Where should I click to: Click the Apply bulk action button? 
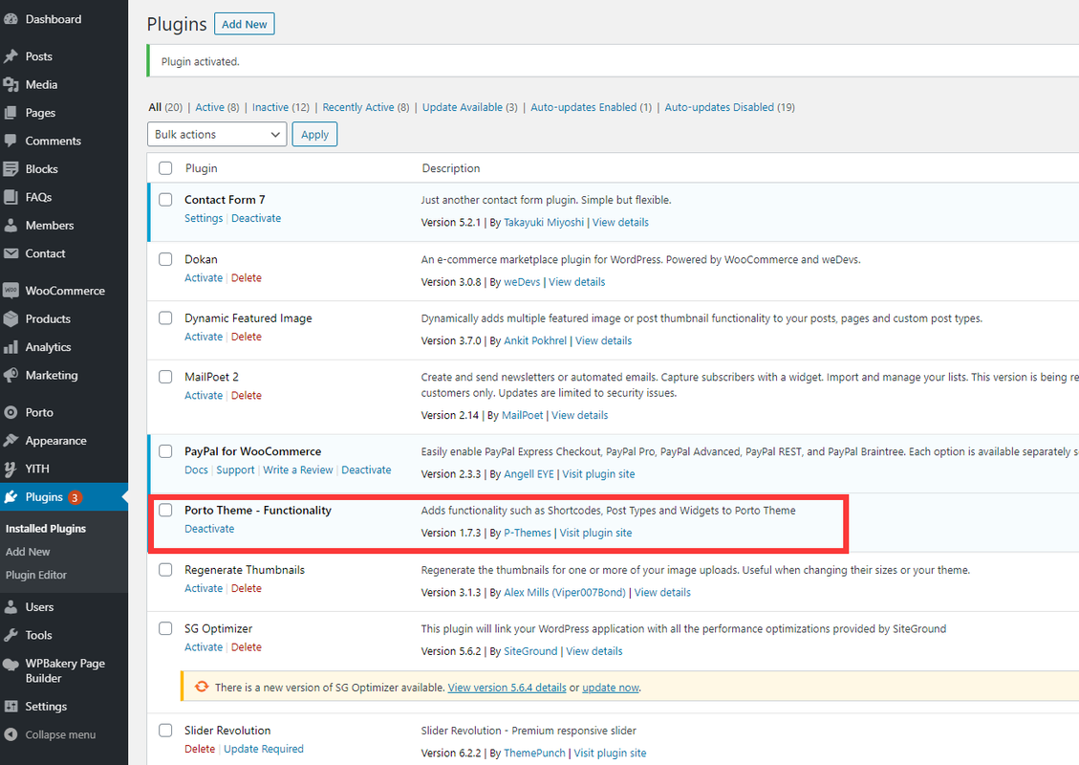[315, 134]
